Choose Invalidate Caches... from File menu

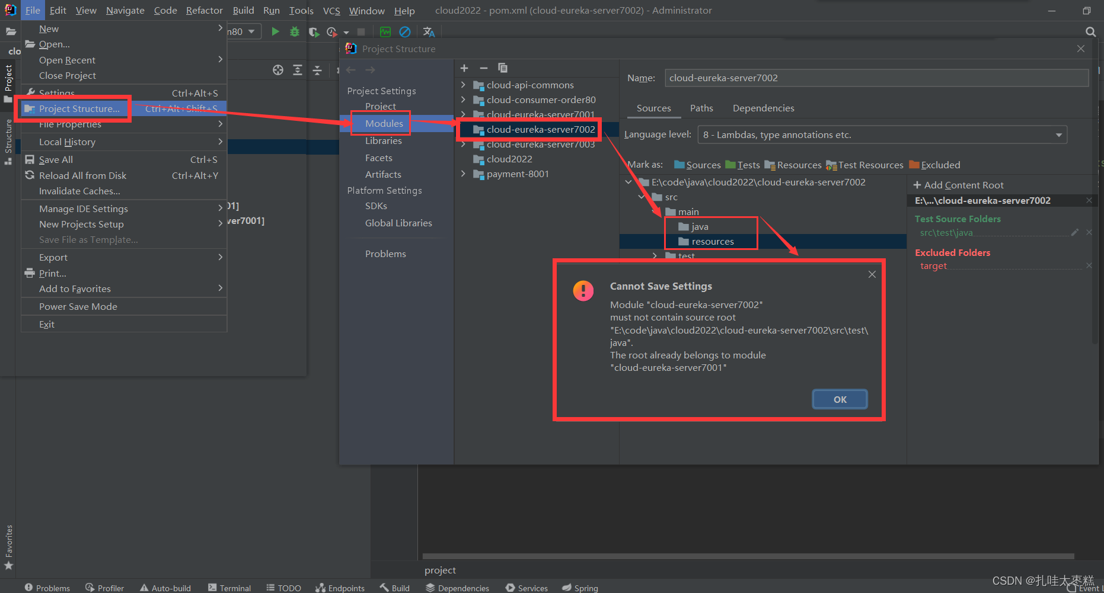pyautogui.click(x=124, y=191)
